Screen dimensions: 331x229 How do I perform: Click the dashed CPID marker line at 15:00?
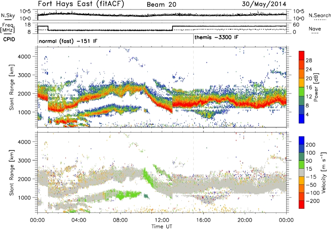pyautogui.click(x=193, y=87)
